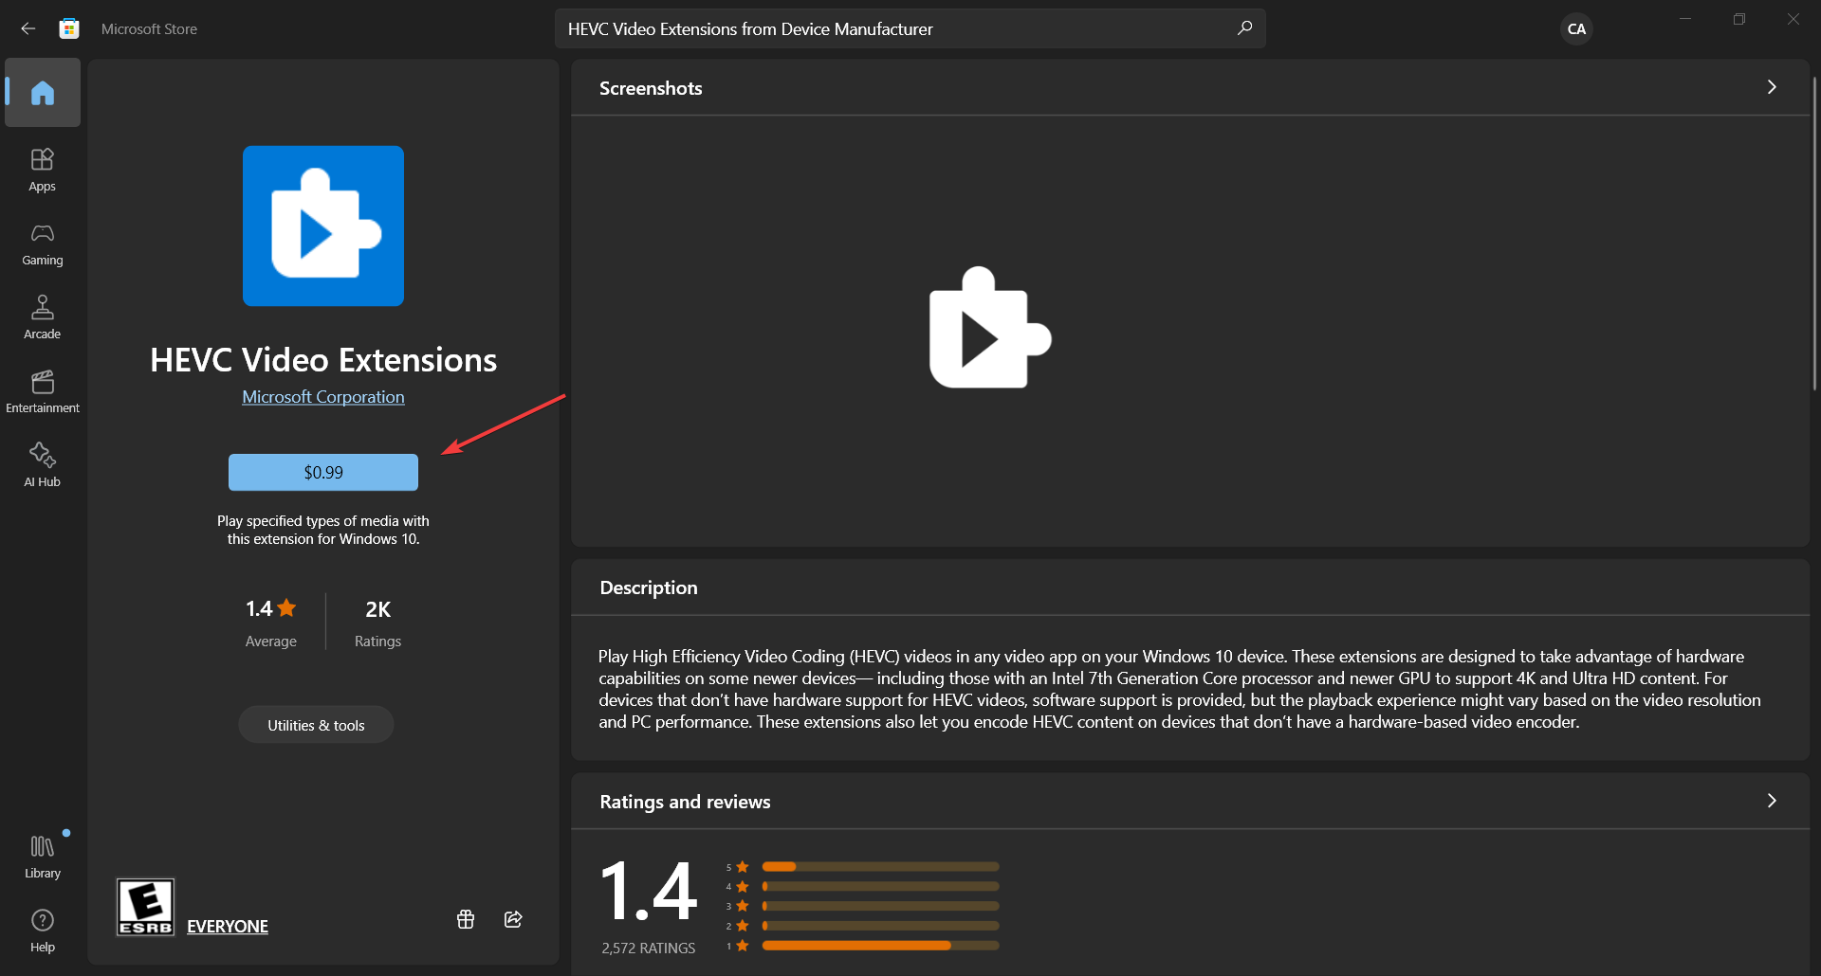Click the Microsoft Store logo icon
Screen dimensions: 1821x976
[69, 28]
